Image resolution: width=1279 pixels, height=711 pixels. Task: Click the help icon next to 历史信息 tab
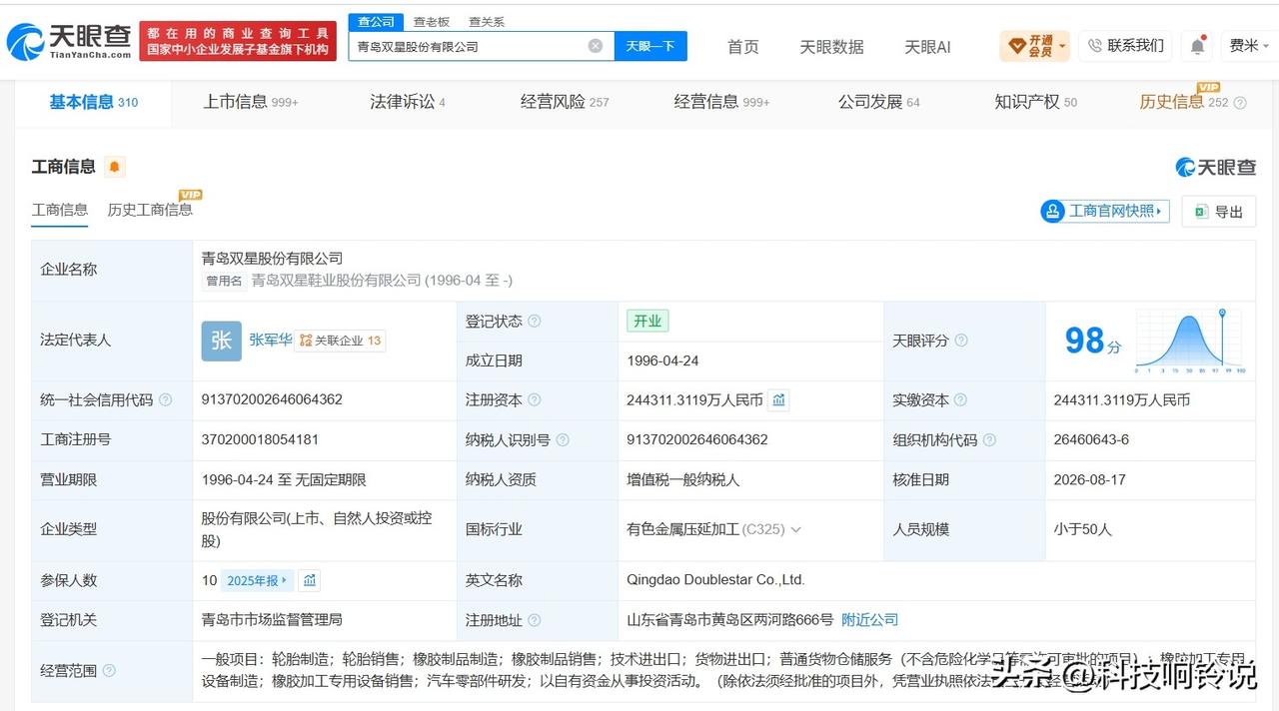[x=1241, y=103]
